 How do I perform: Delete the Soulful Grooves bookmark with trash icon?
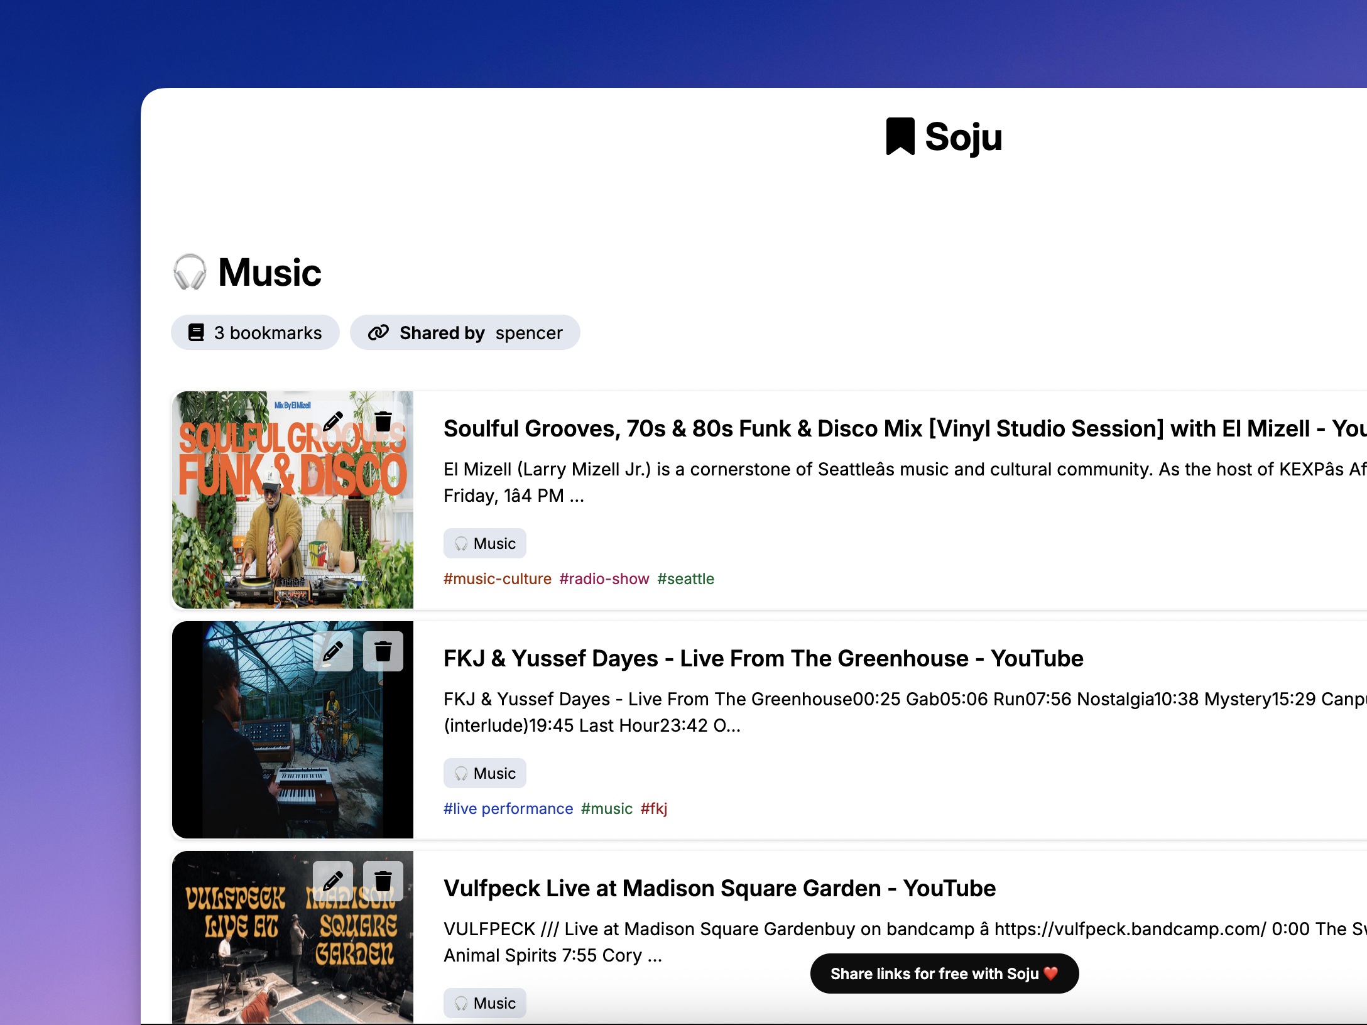[383, 421]
